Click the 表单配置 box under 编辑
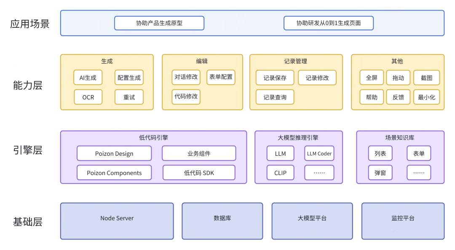This screenshot has width=455, height=250. (x=221, y=77)
